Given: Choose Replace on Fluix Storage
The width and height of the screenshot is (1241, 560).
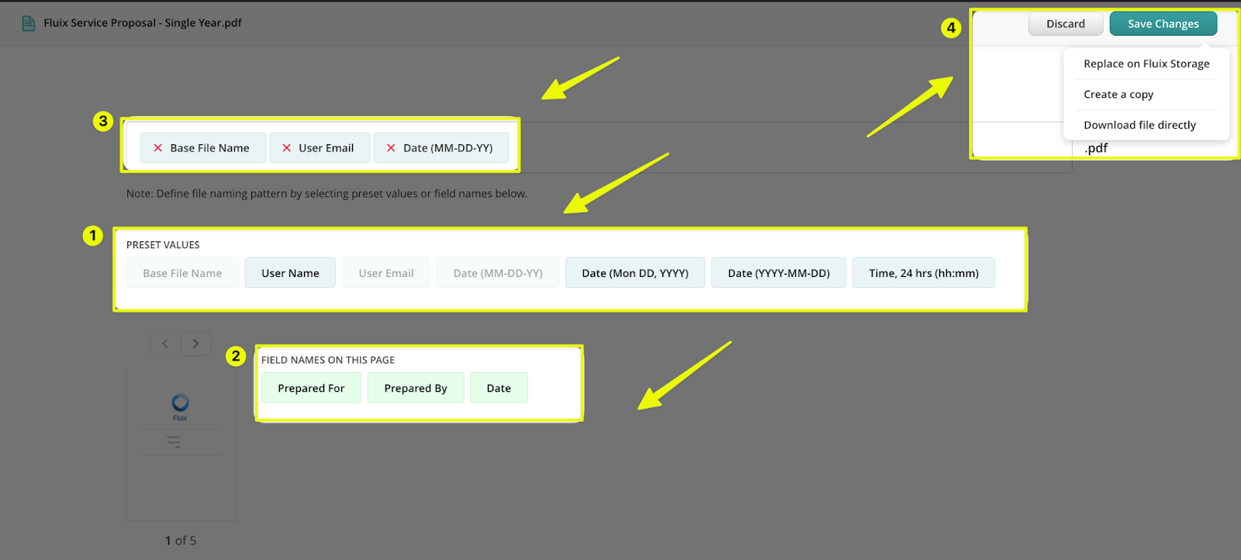Looking at the screenshot, I should pyautogui.click(x=1146, y=64).
